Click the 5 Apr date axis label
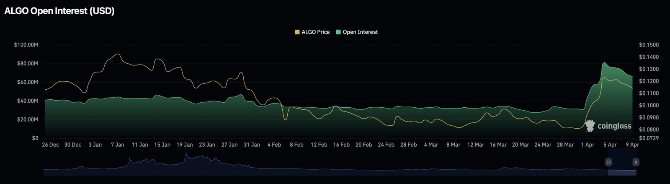 610,145
